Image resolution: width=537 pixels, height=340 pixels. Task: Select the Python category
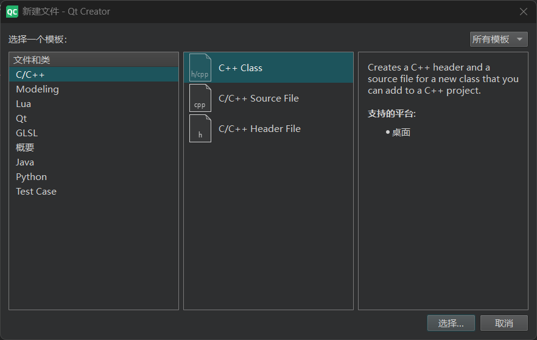coord(94,177)
